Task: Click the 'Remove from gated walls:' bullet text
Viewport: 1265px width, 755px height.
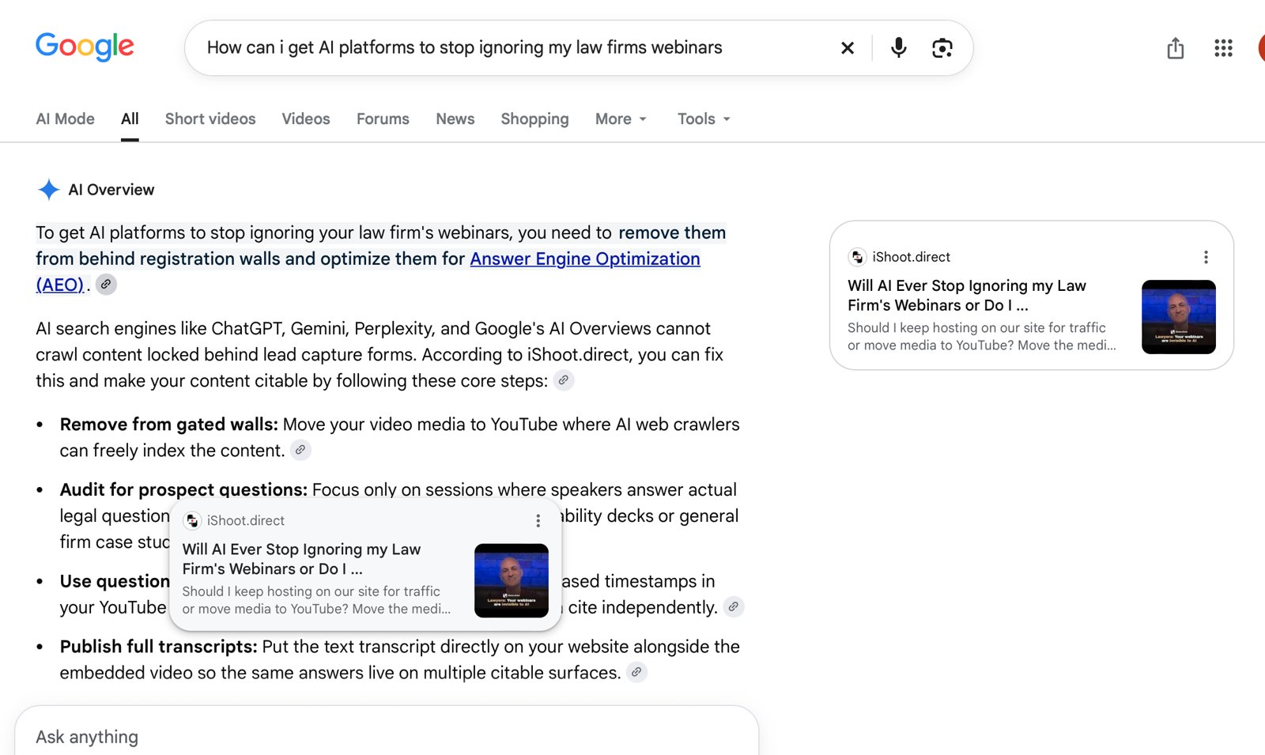Action: click(x=169, y=425)
